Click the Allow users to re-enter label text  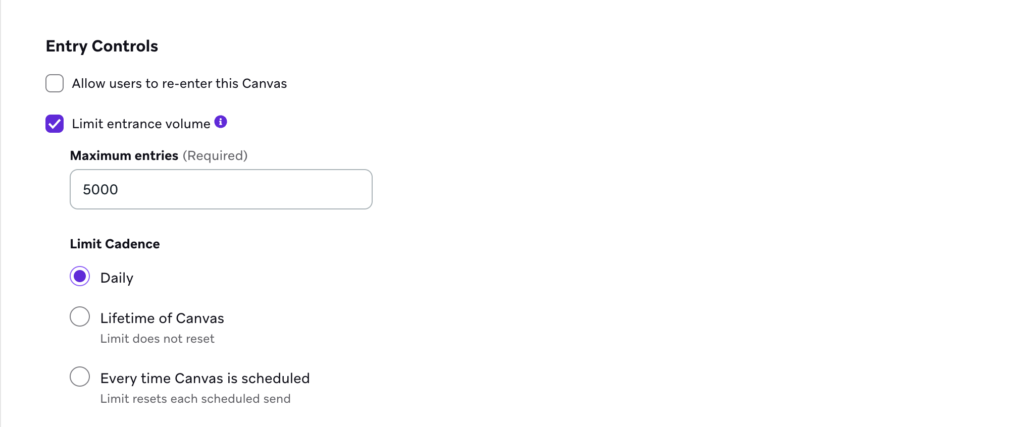click(179, 83)
